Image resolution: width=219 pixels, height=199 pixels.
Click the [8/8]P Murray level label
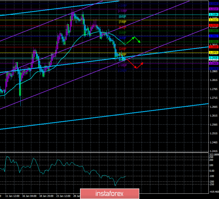tap(123, 16)
